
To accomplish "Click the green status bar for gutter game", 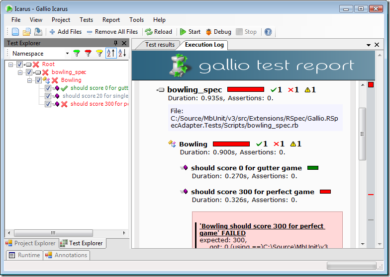I will pyautogui.click(x=313, y=168).
